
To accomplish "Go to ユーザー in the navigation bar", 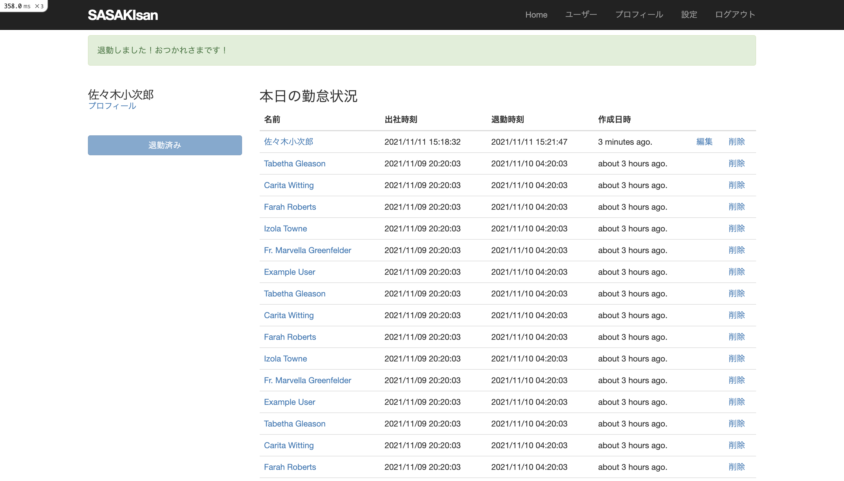I will point(581,15).
